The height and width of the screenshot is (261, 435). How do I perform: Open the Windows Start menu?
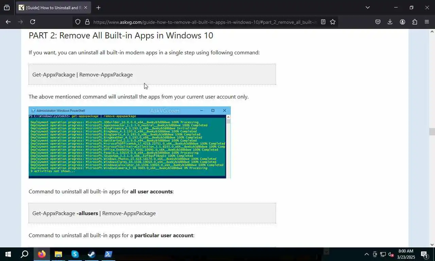pyautogui.click(x=8, y=254)
